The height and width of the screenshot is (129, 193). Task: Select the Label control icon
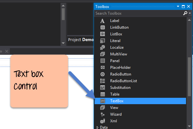pyautogui.click(x=103, y=21)
